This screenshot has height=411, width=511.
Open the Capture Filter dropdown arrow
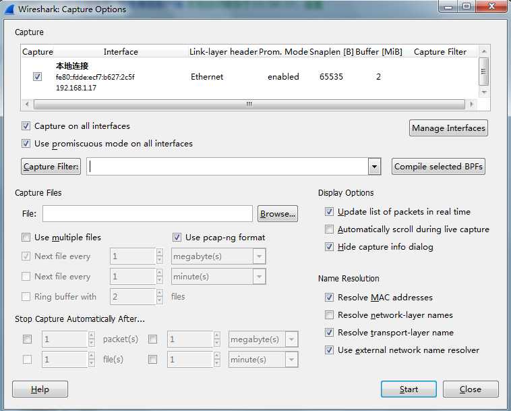[x=374, y=167]
